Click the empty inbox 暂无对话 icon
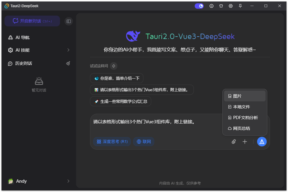Viewport: 288px width, 192px height. tap(39, 81)
